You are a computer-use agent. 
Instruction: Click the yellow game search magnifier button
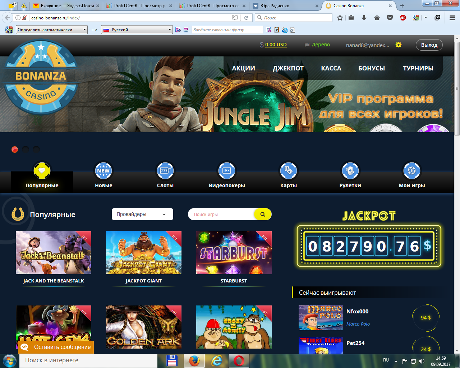263,214
